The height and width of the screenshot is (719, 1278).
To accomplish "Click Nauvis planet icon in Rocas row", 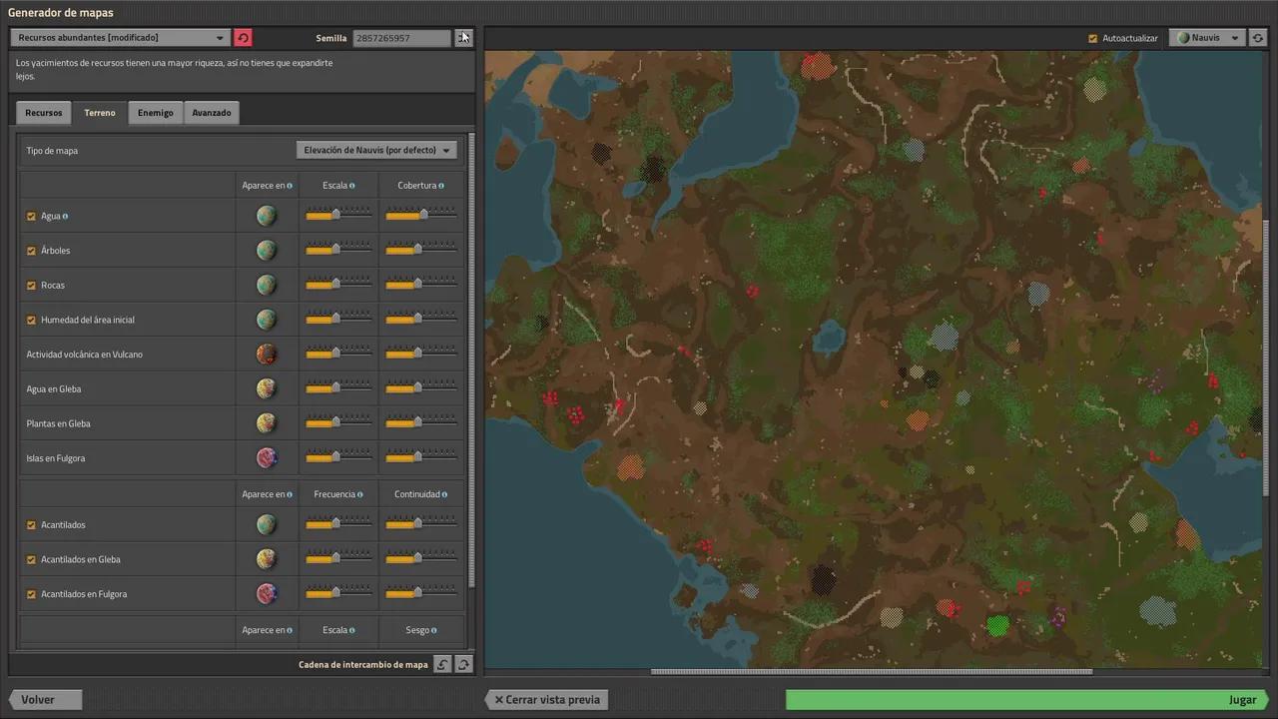I will click(x=266, y=285).
